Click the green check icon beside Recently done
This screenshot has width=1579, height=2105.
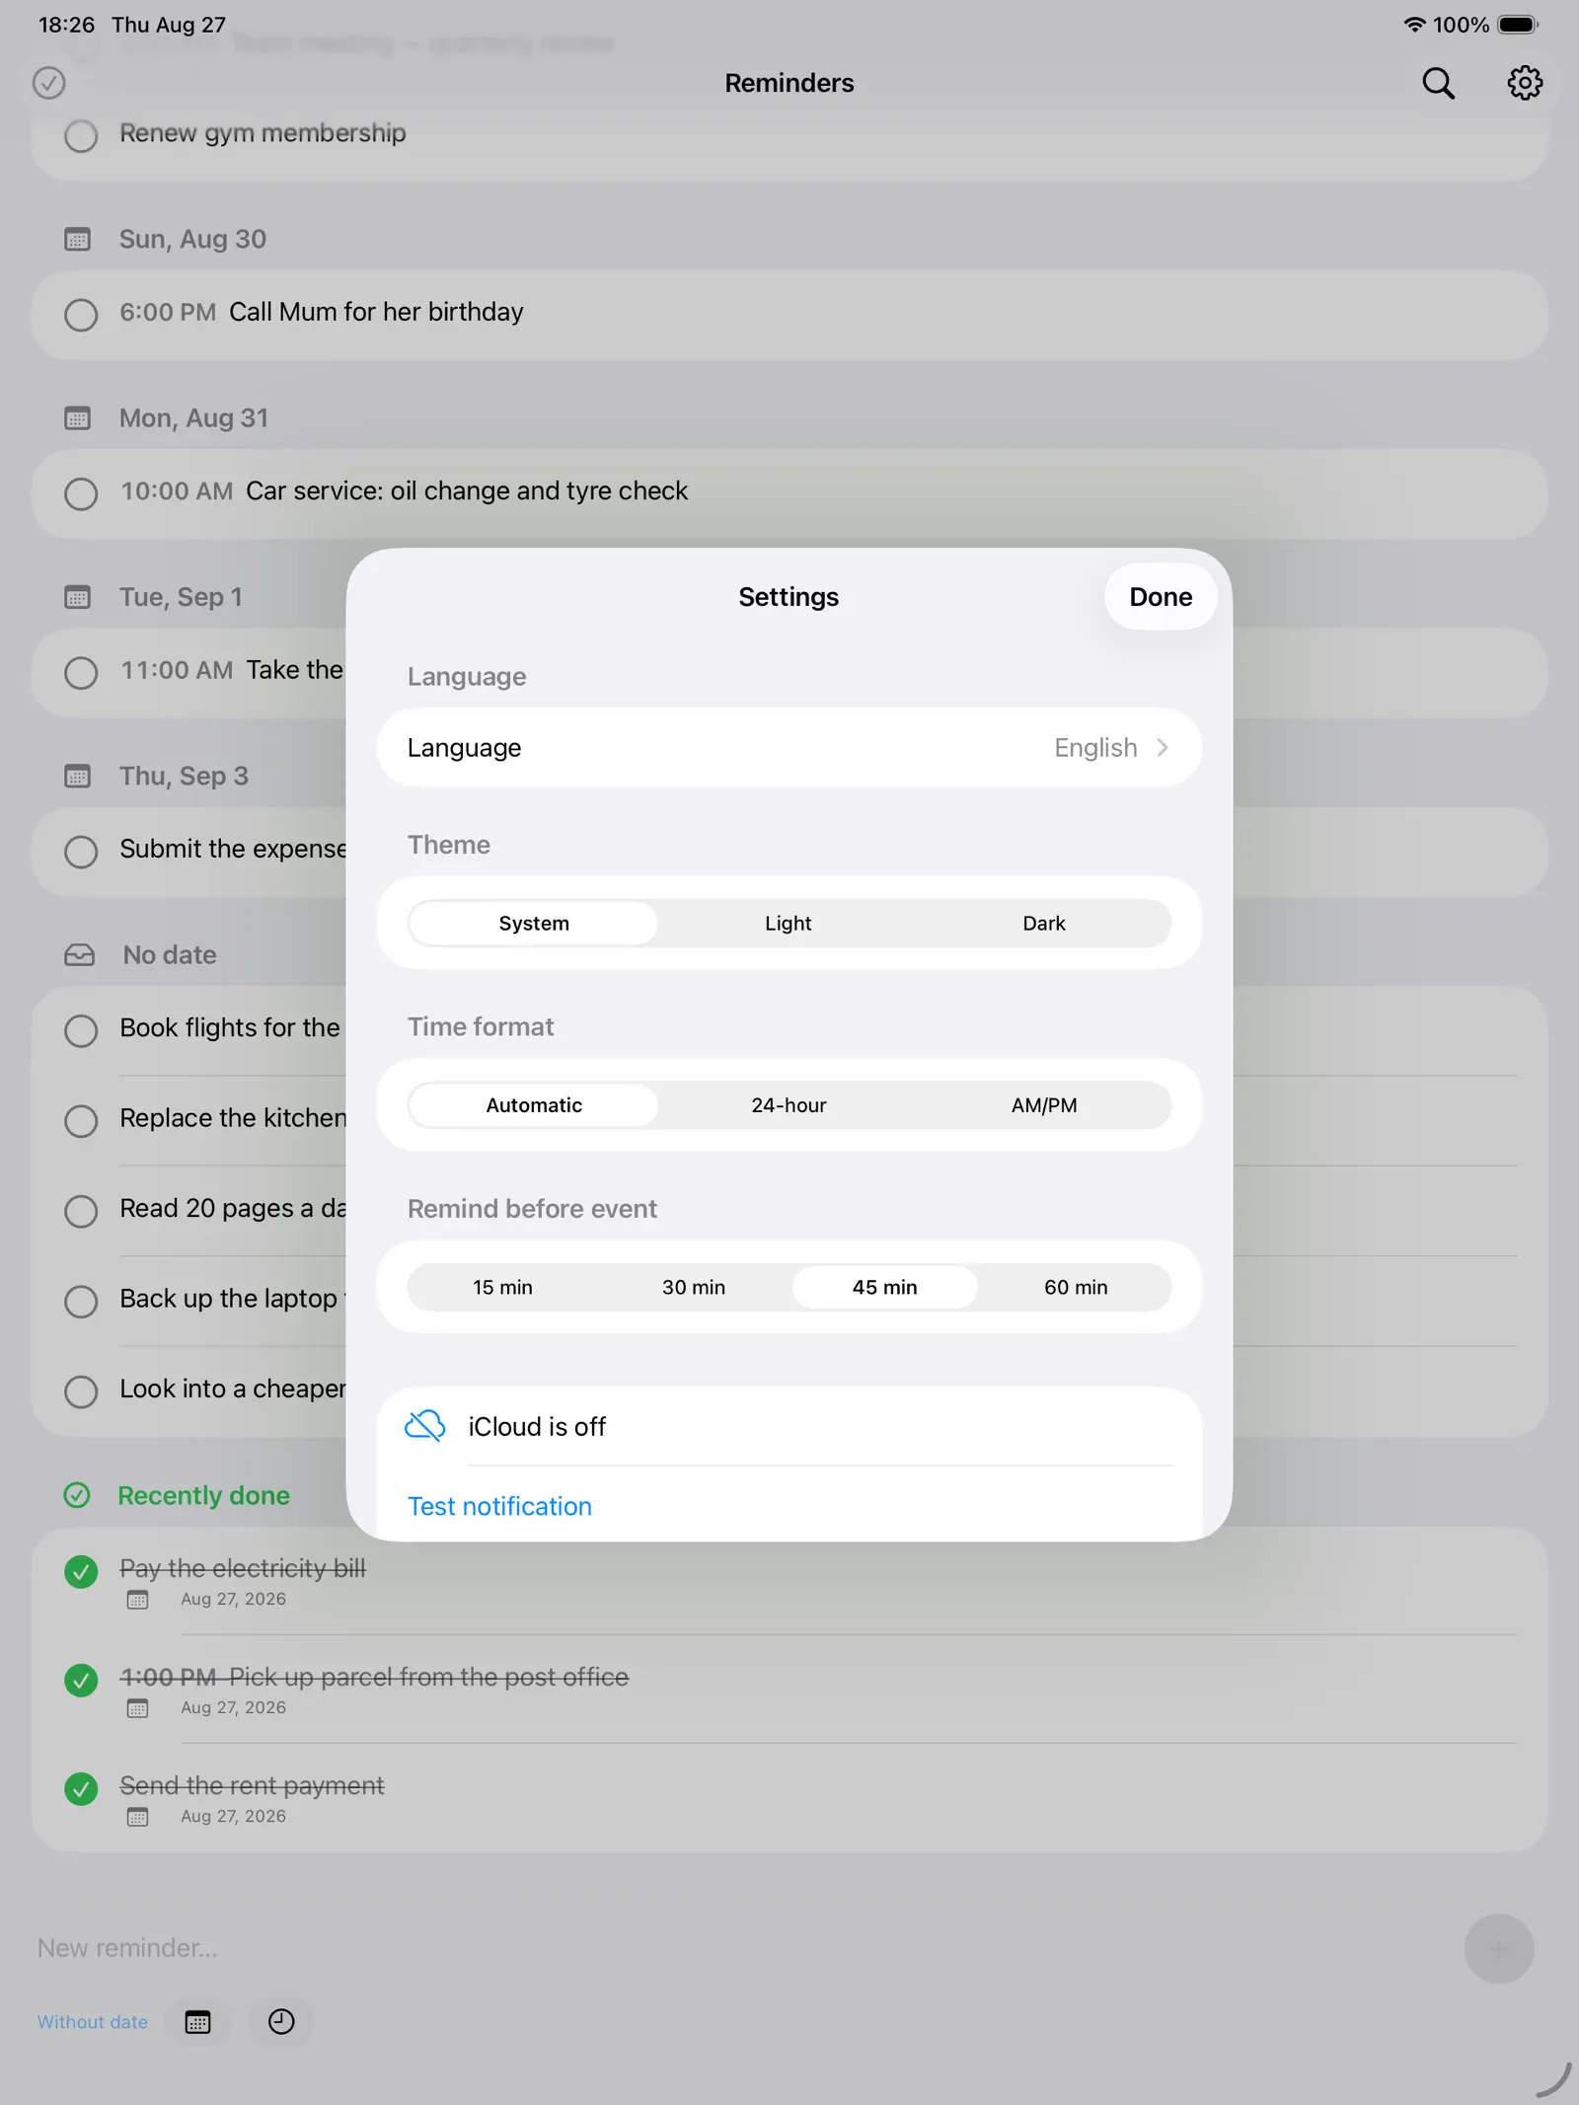tap(77, 1495)
